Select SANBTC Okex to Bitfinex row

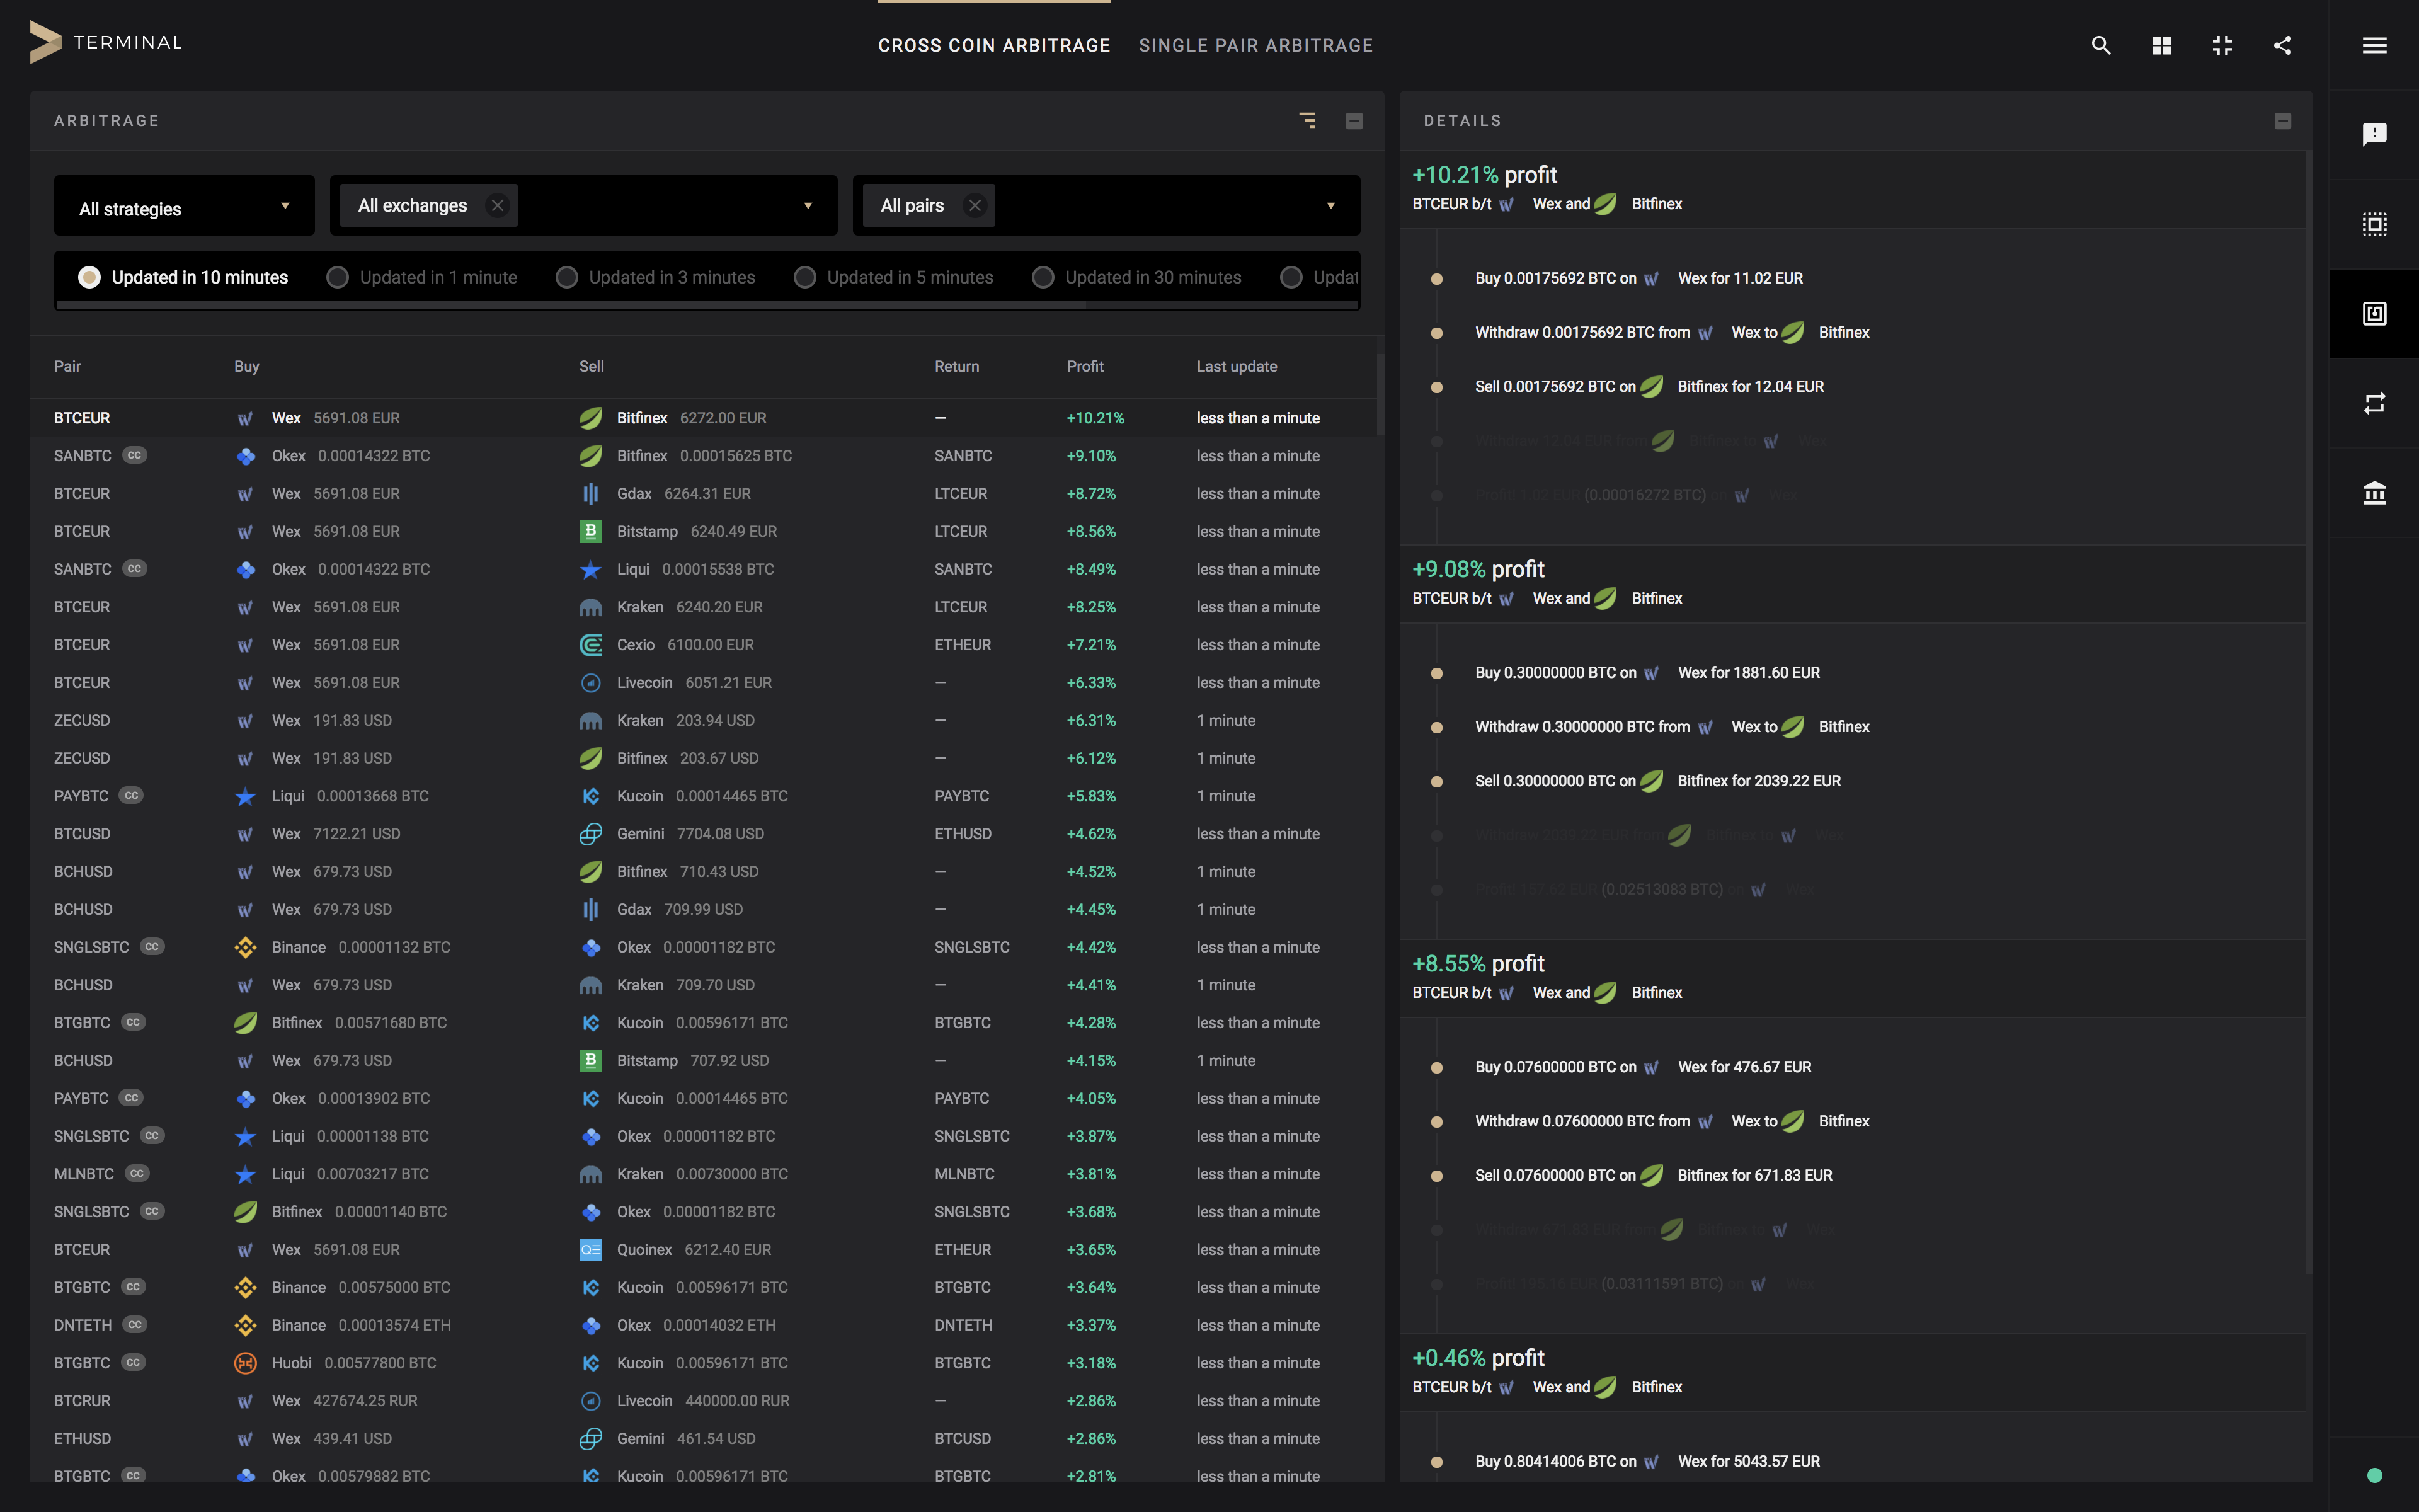click(x=700, y=456)
